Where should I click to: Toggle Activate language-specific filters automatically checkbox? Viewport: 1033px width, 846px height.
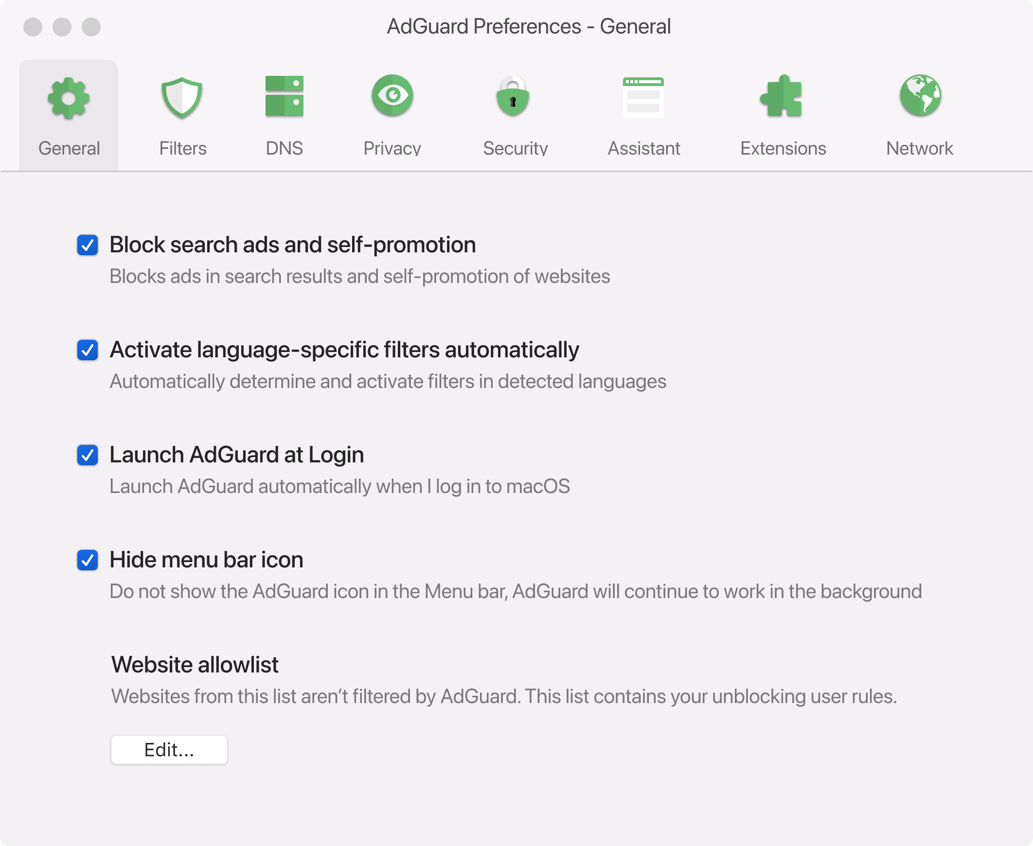(x=88, y=350)
